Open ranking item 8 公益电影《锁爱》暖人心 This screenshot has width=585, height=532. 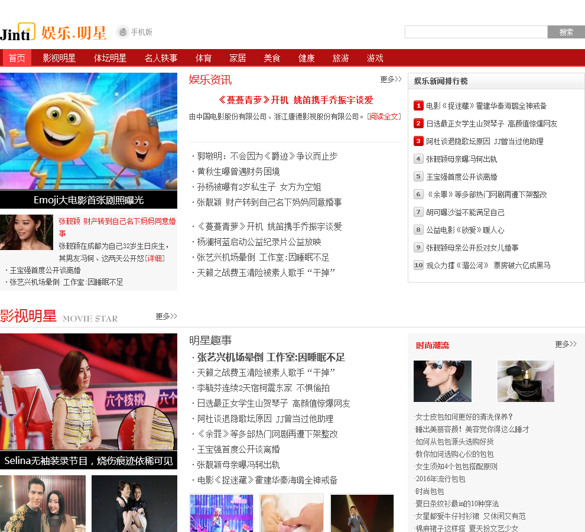tap(465, 230)
